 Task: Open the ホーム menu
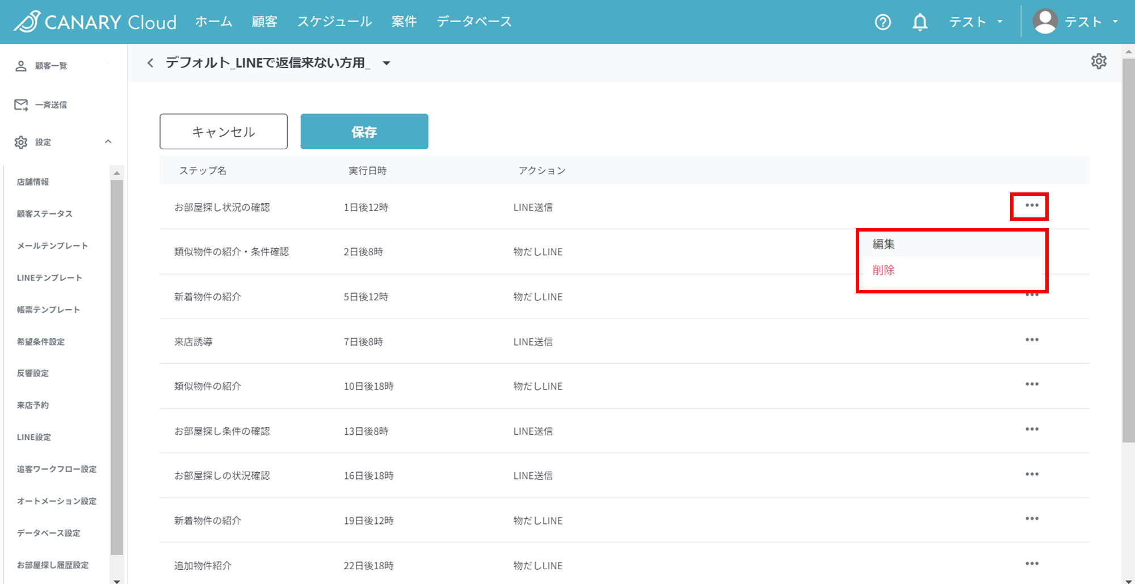coord(214,22)
